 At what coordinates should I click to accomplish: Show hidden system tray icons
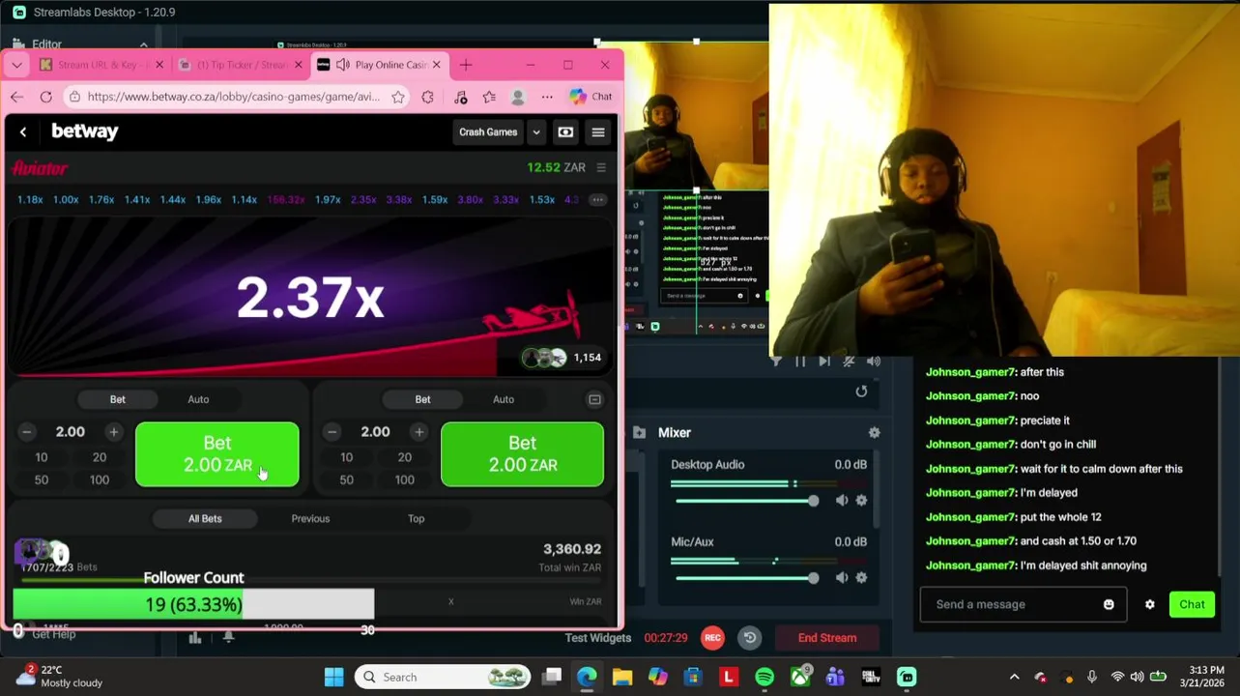pos(1014,677)
